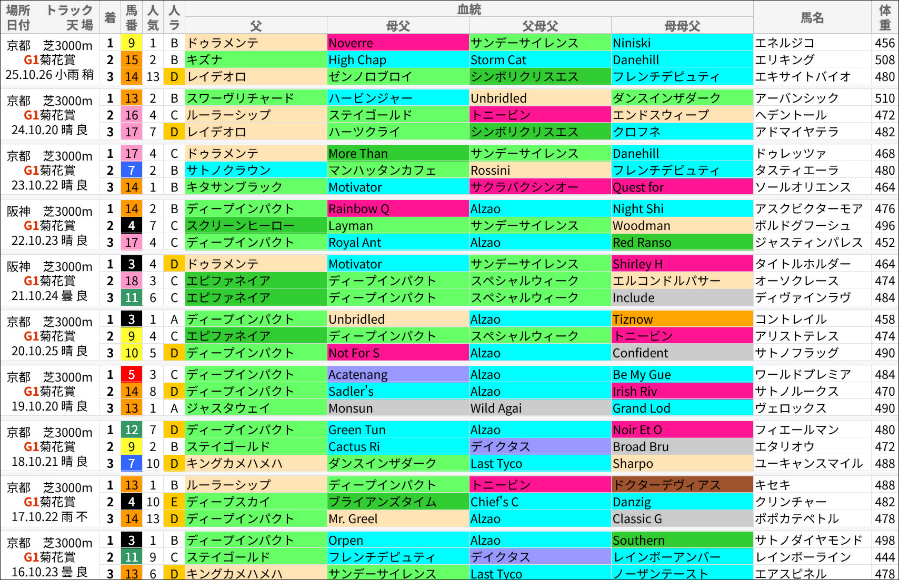Click the More Than cell
Screen dimensions: 899x580
(x=398, y=154)
